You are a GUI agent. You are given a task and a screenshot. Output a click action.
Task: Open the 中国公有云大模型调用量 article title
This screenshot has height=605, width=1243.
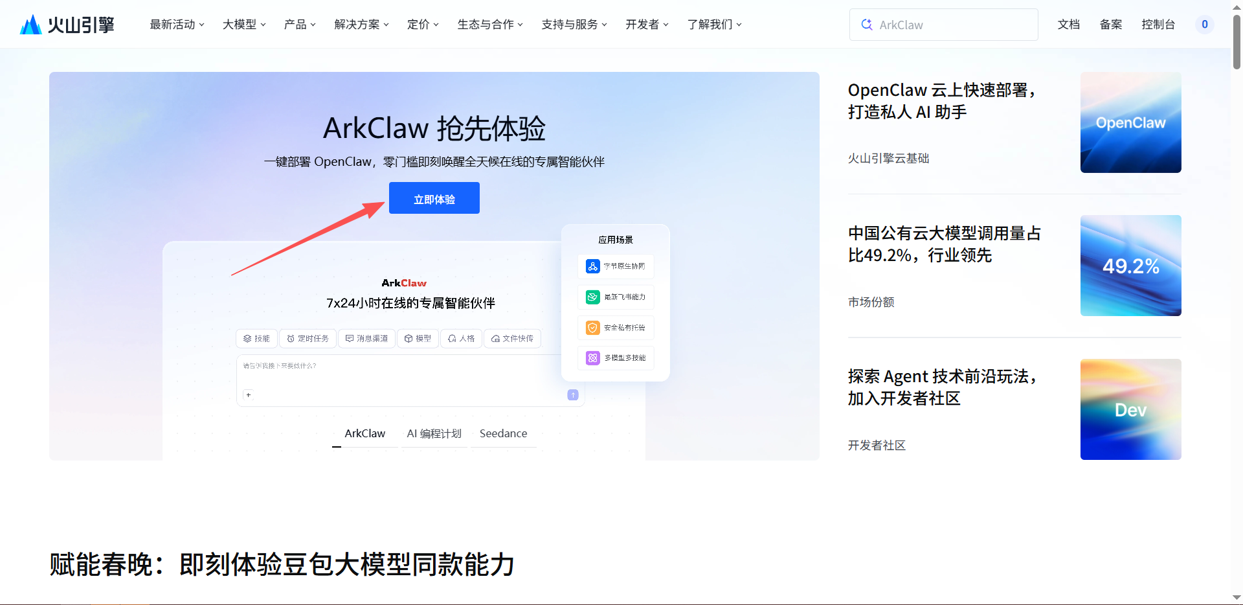click(945, 244)
